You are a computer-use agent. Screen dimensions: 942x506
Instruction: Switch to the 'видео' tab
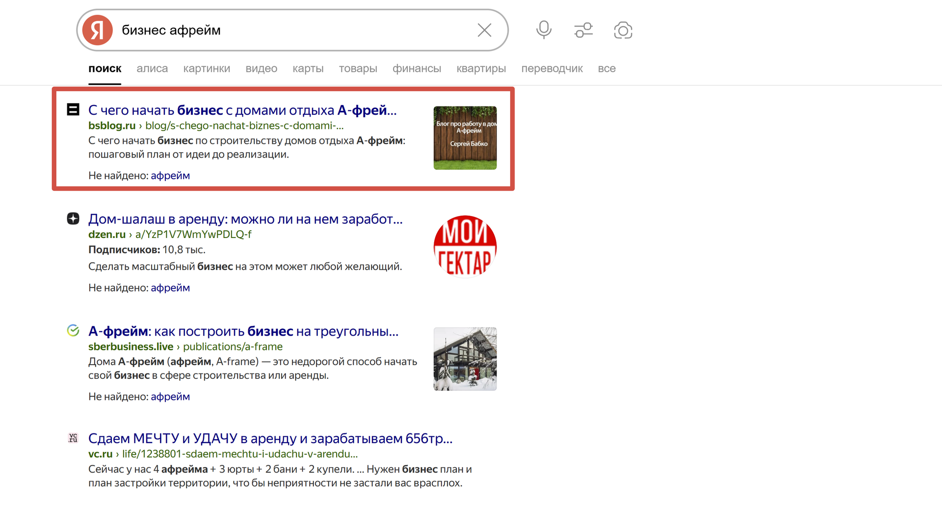click(261, 69)
